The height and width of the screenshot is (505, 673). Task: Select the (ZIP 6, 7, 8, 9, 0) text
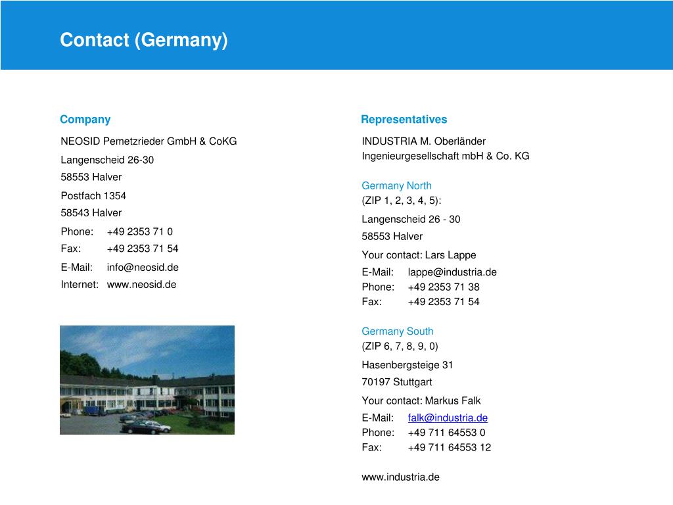click(400, 346)
